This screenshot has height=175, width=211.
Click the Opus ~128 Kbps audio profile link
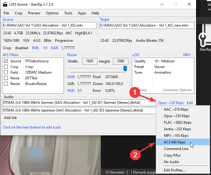click(x=171, y=103)
